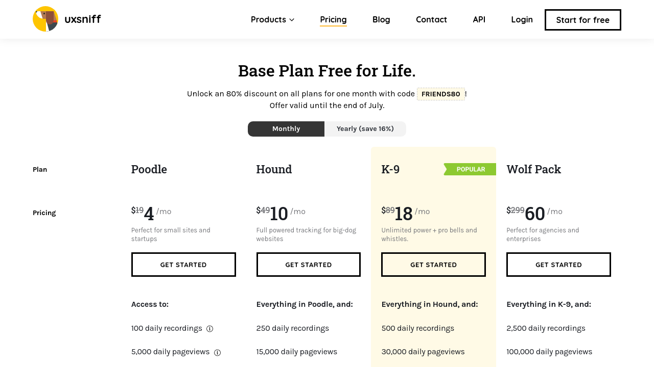The image size is (654, 367).
Task: Click the Login link
Action: click(522, 19)
